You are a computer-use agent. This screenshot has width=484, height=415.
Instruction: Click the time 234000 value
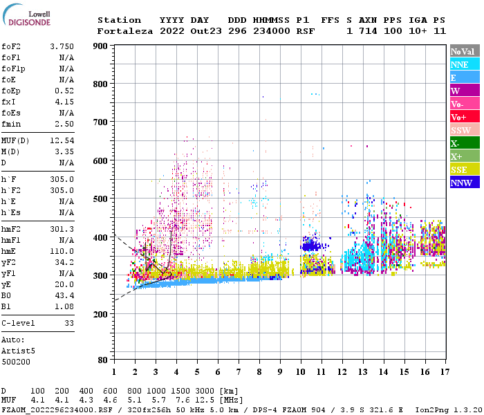[x=272, y=31]
